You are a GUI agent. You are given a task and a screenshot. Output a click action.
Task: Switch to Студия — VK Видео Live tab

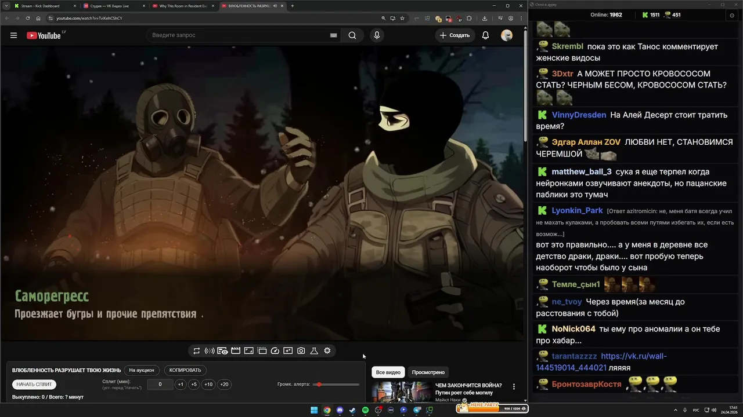tap(113, 6)
